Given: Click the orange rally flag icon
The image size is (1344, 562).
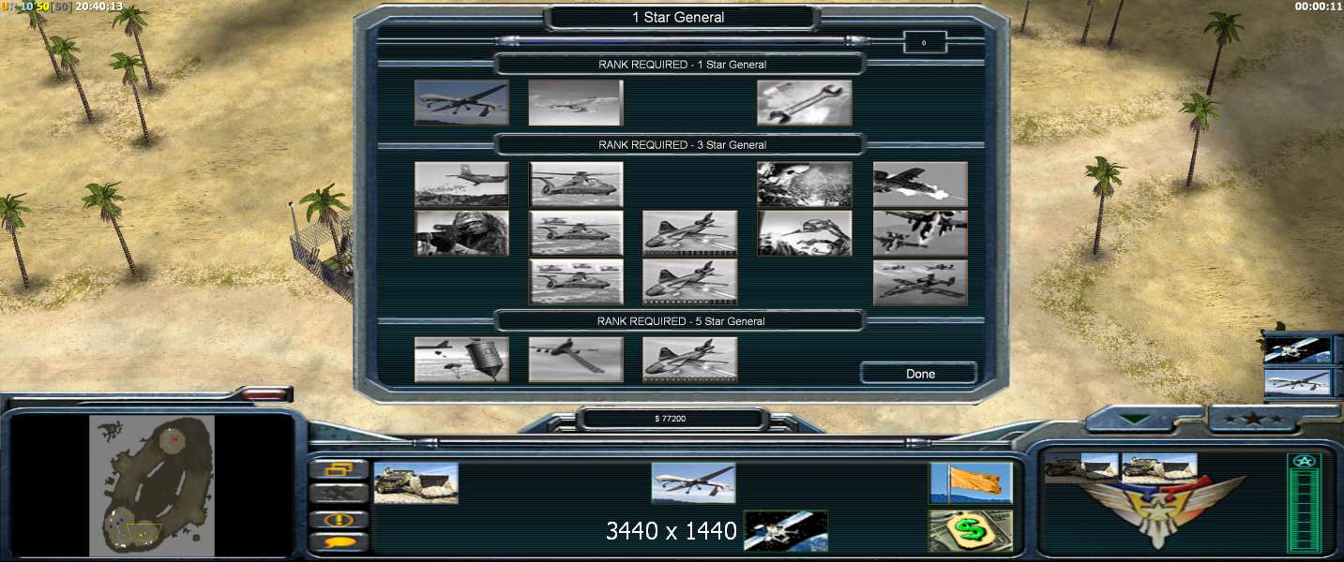Looking at the screenshot, I should click(971, 482).
